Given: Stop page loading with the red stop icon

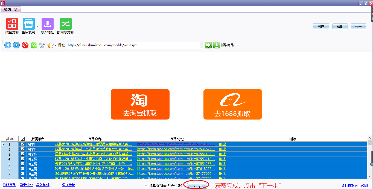Looking at the screenshot, I should point(25,45).
